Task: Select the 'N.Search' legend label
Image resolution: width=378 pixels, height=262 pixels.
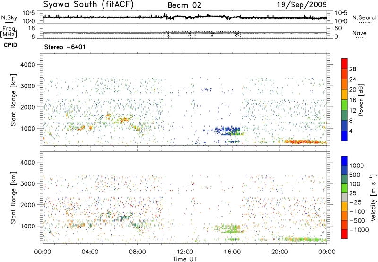Action: coord(365,17)
